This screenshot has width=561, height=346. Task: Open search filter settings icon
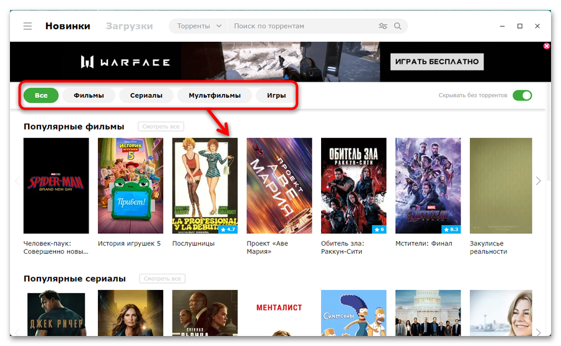click(x=383, y=26)
